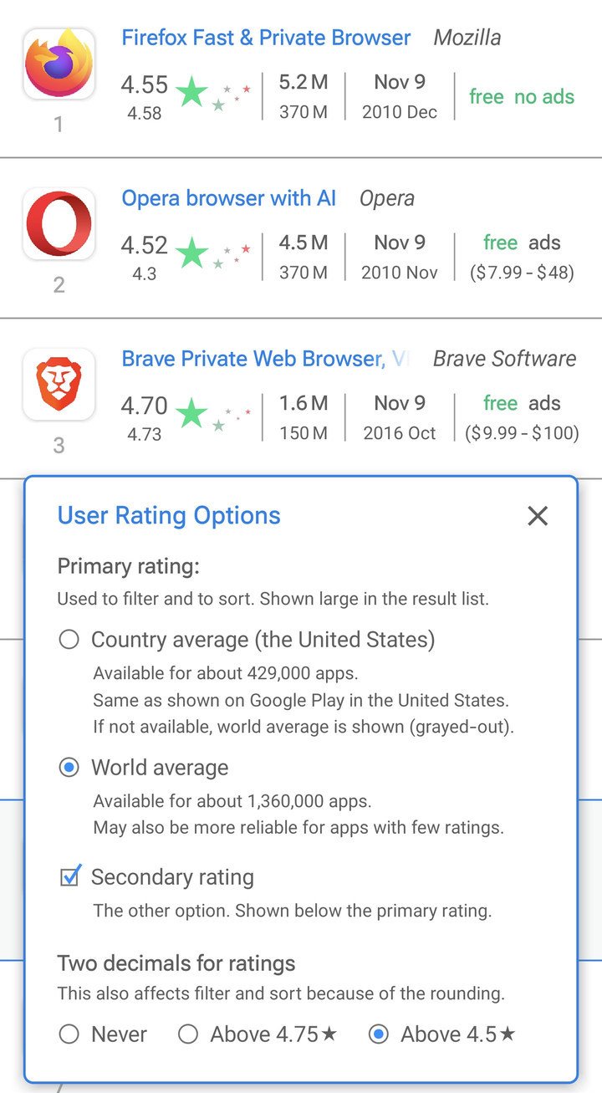The width and height of the screenshot is (602, 1093).
Task: Tap Firefox's green rating star graphic
Action: (x=192, y=92)
